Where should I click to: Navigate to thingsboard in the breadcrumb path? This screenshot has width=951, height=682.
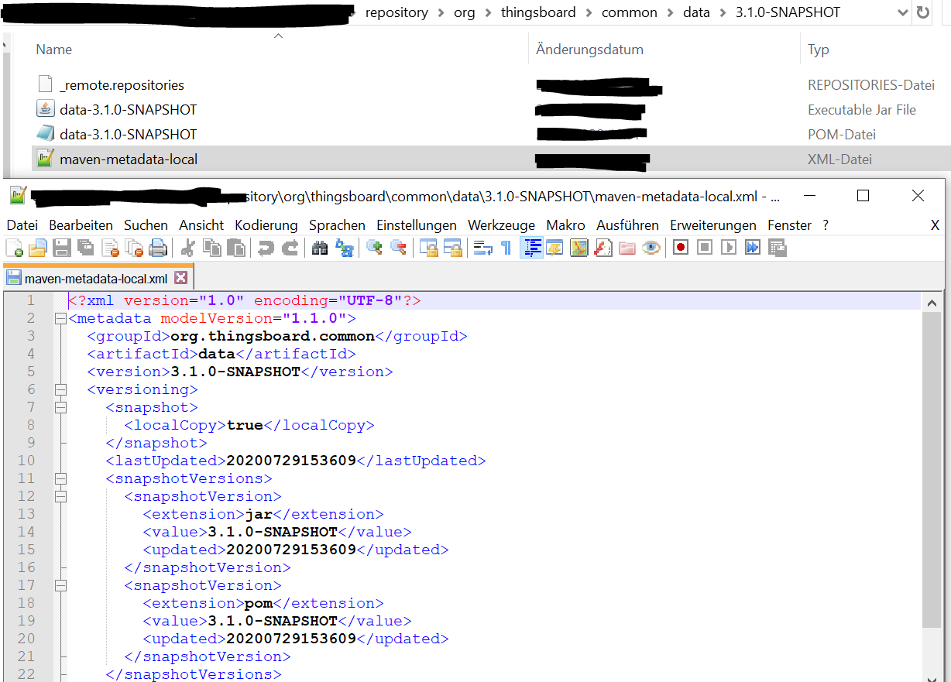[x=538, y=12]
